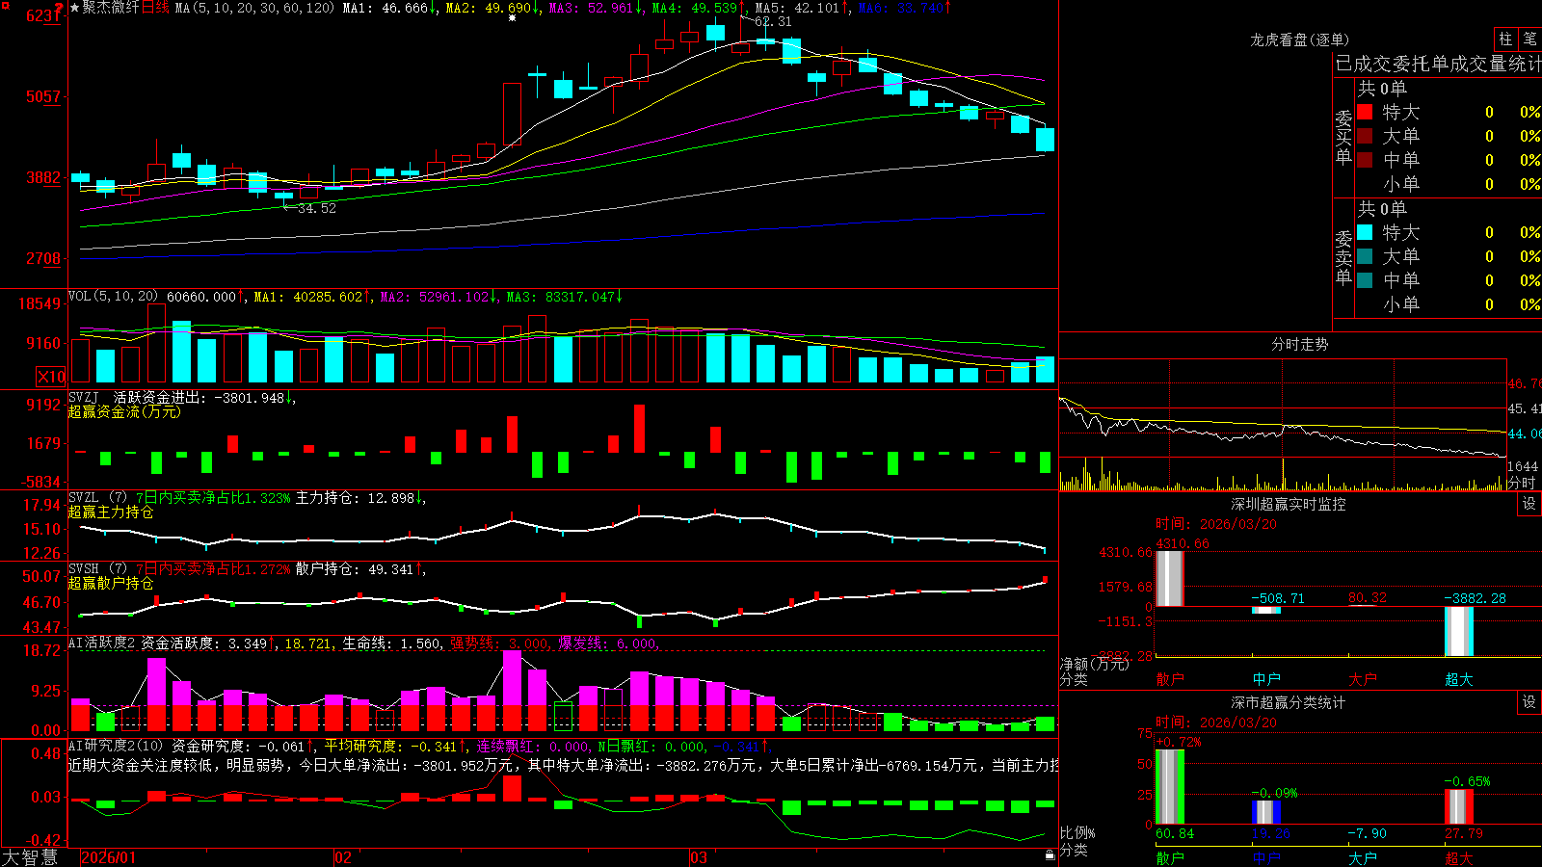Click the 超赢主力持仓 label

tap(111, 512)
